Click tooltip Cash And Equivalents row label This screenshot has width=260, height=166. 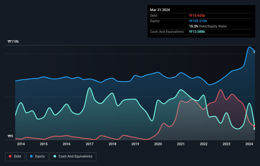167,32
